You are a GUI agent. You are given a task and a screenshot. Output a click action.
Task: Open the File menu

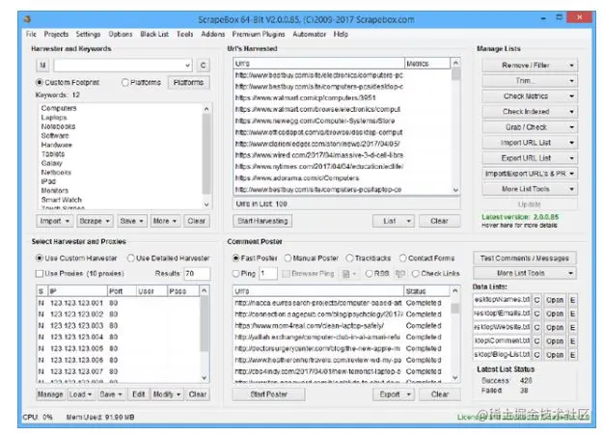point(31,34)
